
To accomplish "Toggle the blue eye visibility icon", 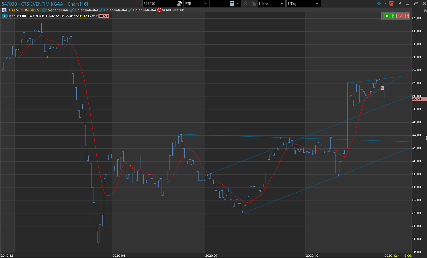I will 379,3.
